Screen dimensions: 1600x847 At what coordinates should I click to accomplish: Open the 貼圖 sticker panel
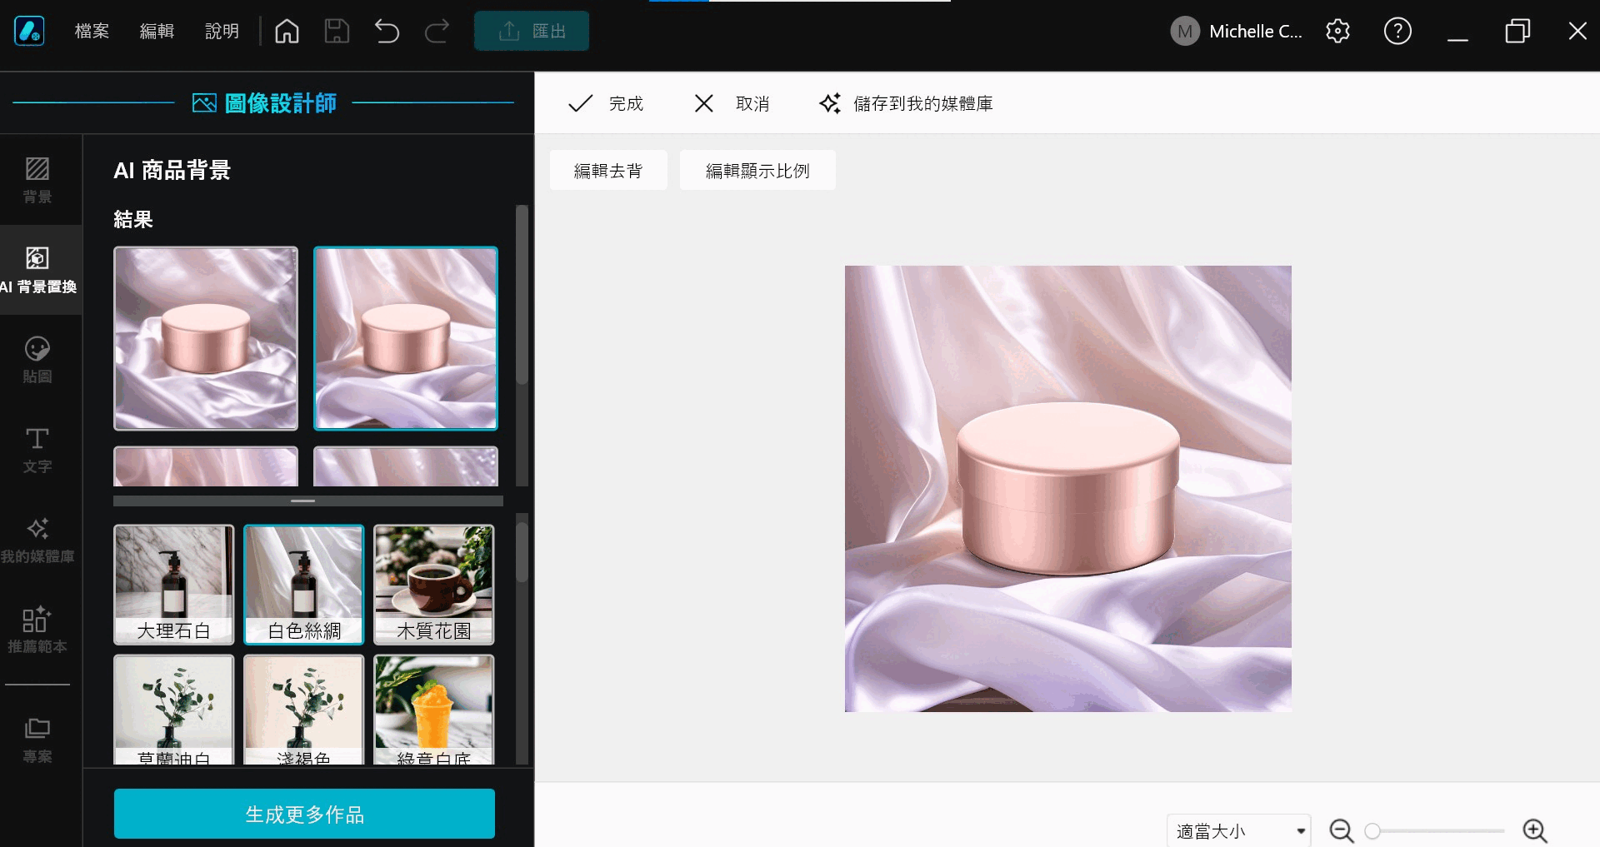37,360
